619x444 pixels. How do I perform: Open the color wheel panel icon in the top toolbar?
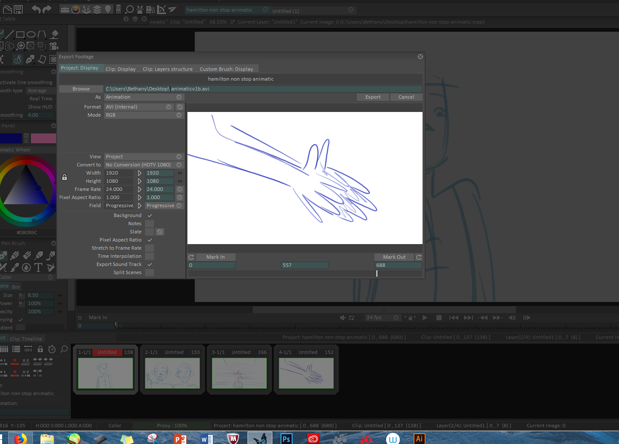[76, 9]
